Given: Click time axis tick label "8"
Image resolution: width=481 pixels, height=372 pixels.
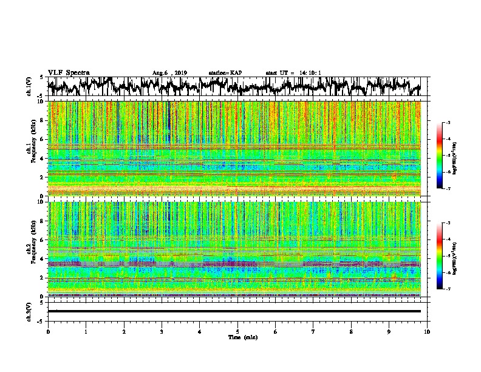Looking at the screenshot, I should click(x=351, y=332).
